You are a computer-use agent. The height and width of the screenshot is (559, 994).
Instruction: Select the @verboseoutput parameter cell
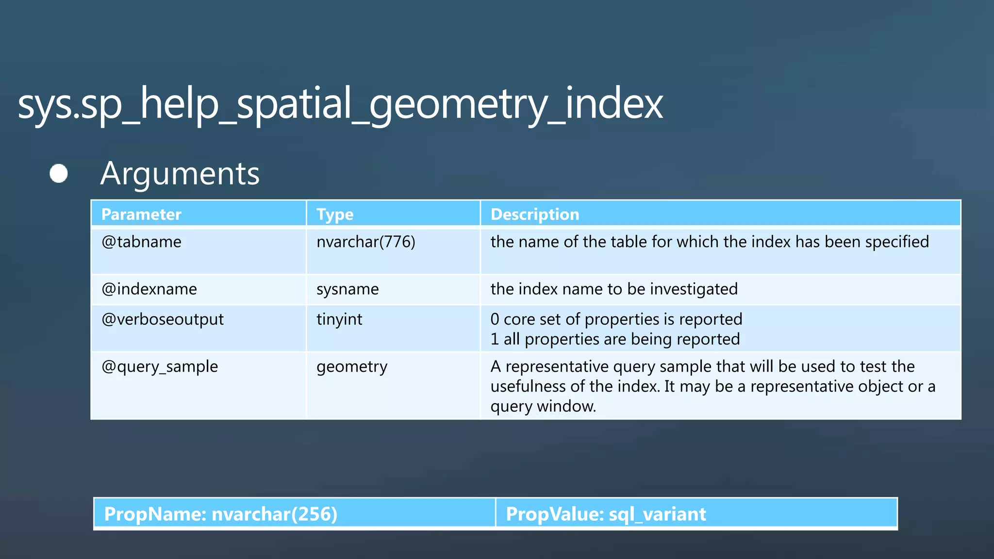[x=162, y=319]
